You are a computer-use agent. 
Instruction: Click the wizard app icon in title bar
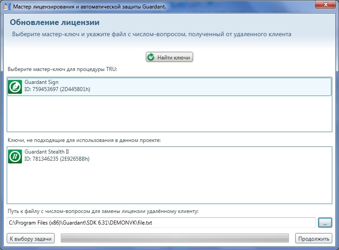[x=6, y=6]
